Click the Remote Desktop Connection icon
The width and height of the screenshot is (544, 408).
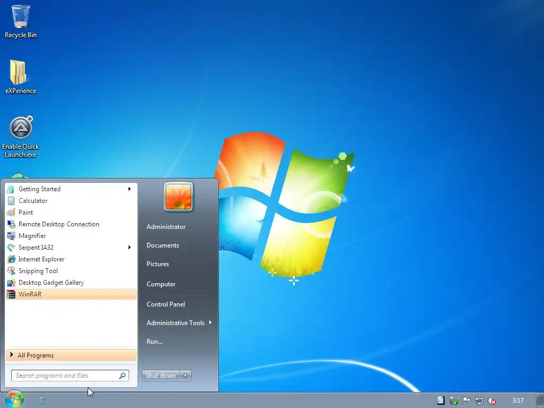[x=11, y=224]
